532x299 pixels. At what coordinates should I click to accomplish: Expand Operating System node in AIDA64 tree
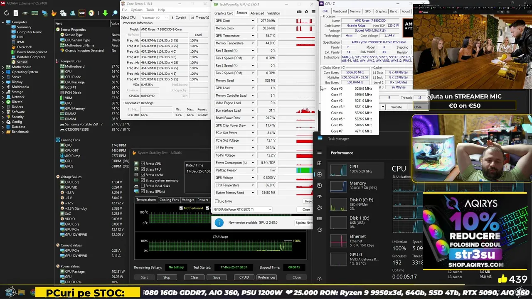click(3, 72)
